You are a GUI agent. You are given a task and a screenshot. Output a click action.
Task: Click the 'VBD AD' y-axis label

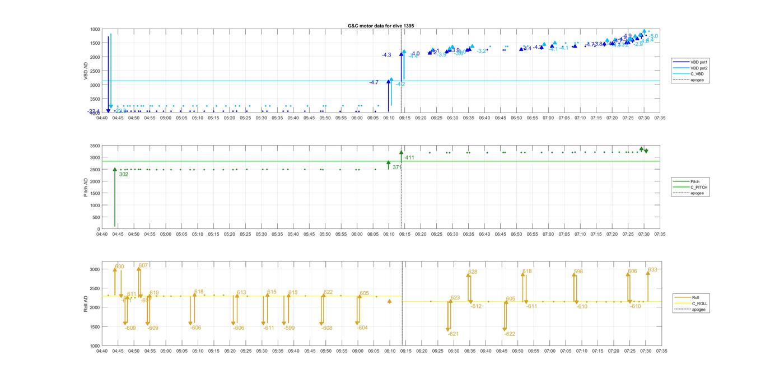pos(86,71)
